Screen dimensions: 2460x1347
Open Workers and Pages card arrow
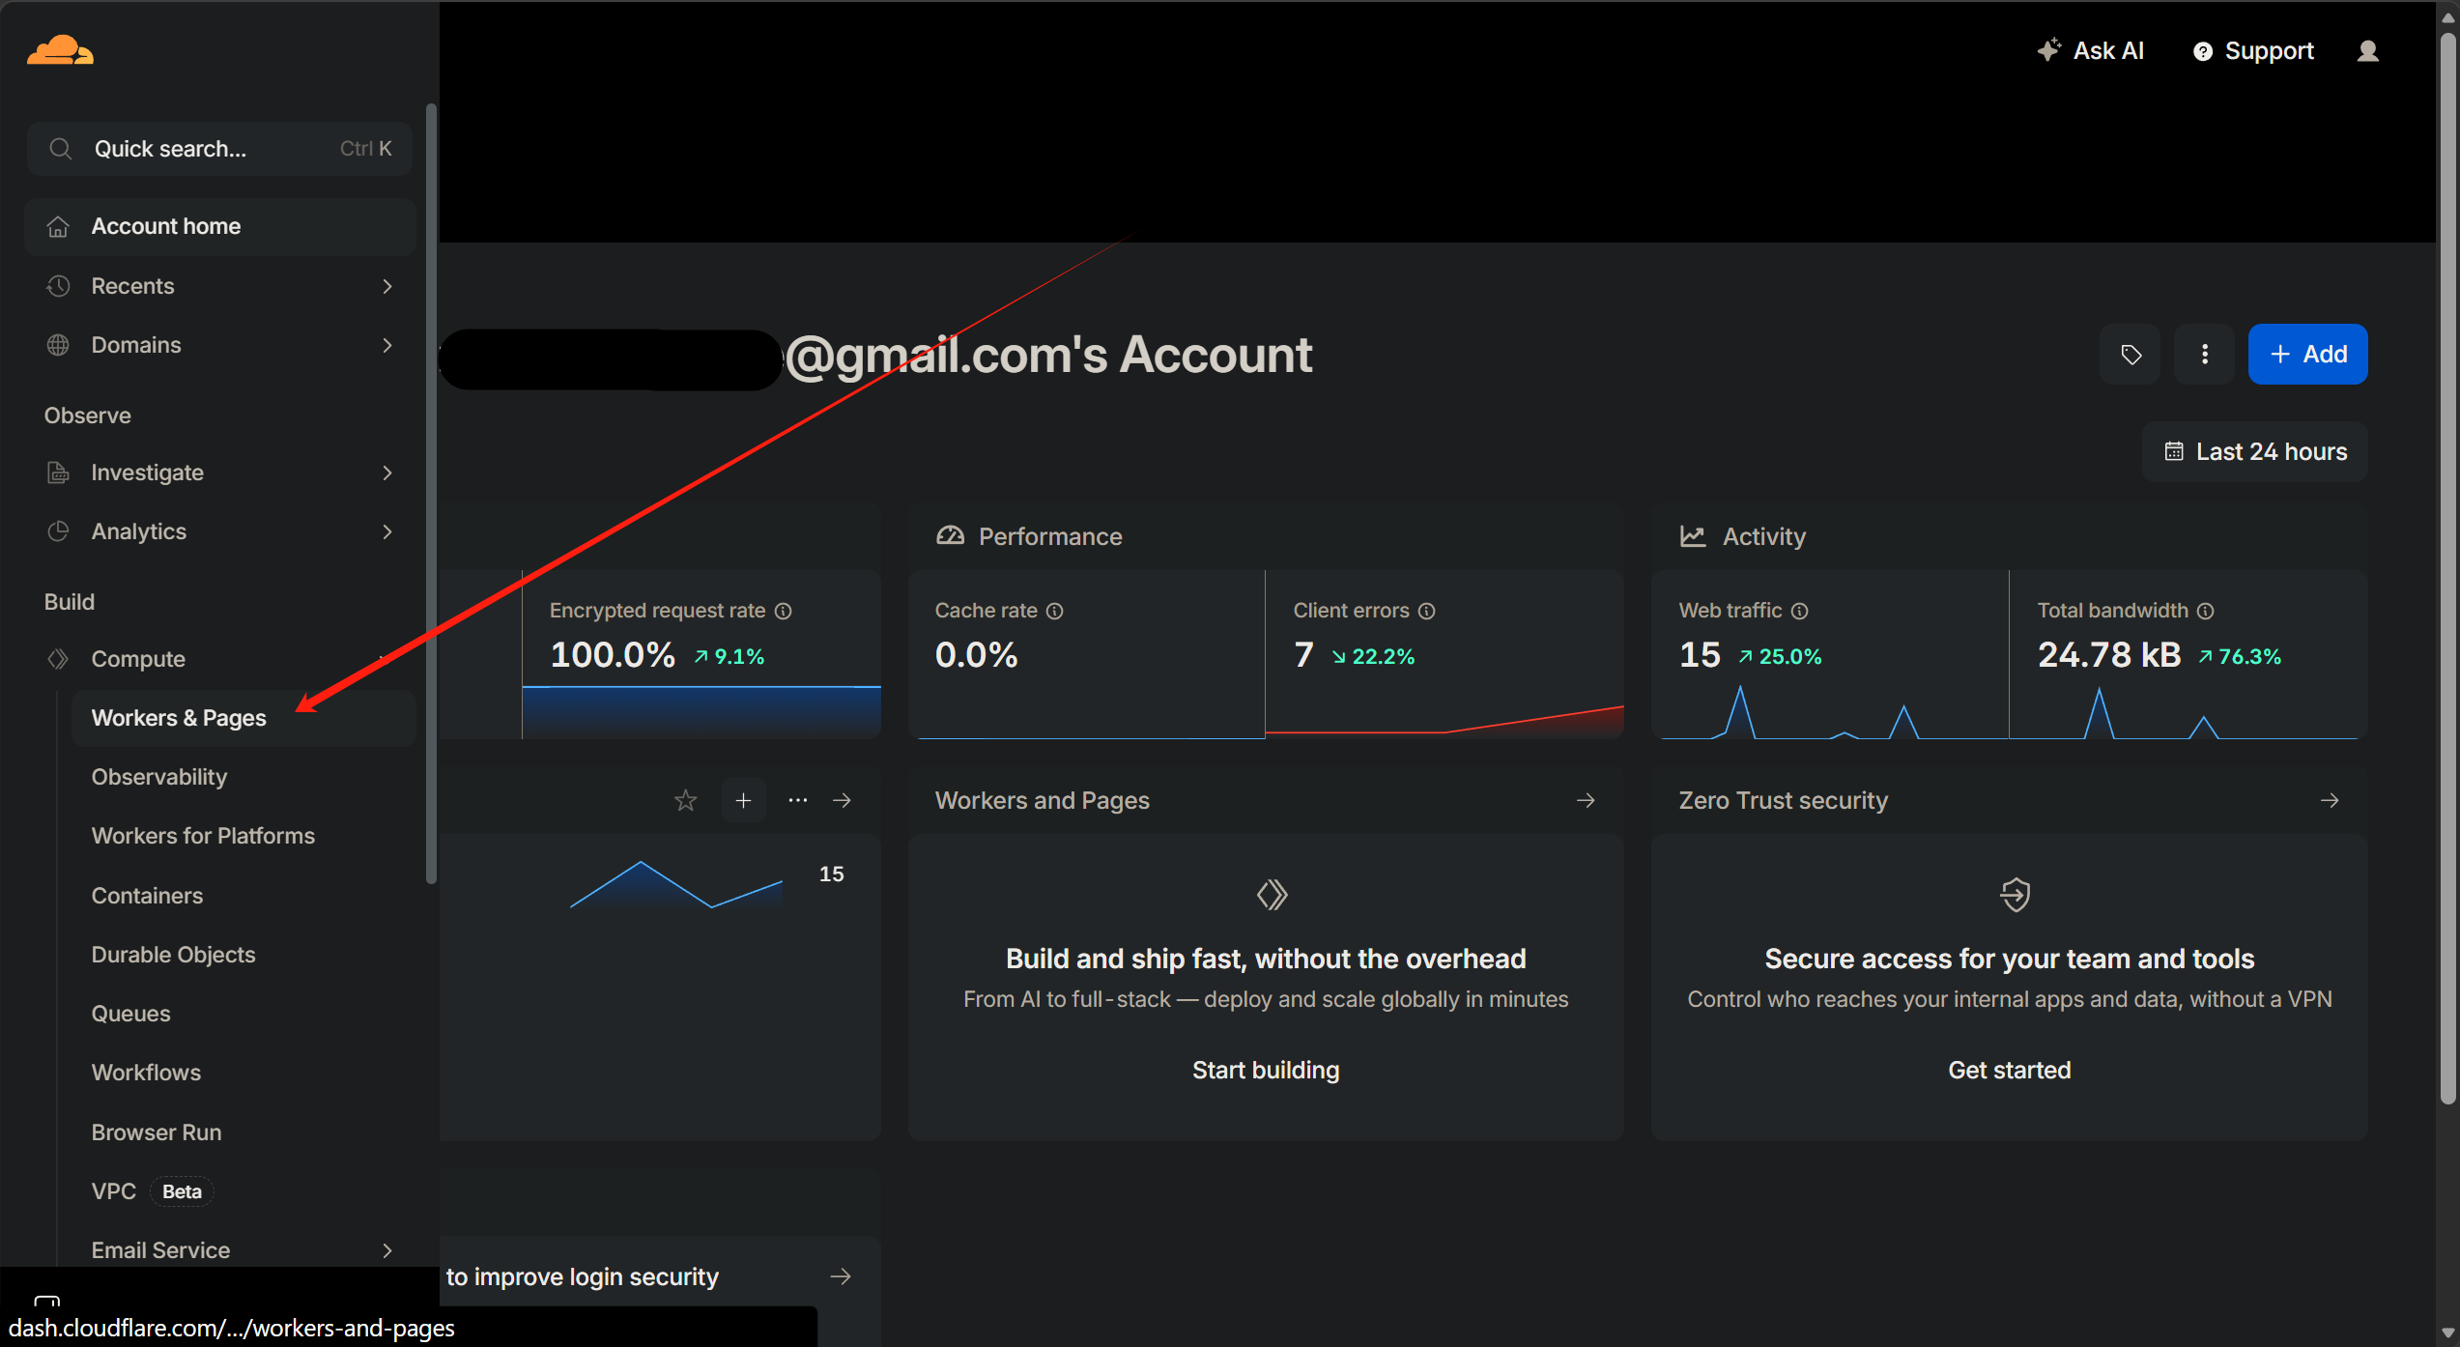coord(1586,800)
